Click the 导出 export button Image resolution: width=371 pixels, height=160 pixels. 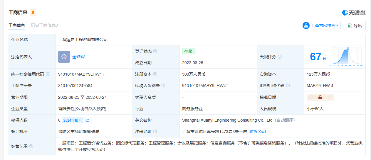click(x=355, y=25)
